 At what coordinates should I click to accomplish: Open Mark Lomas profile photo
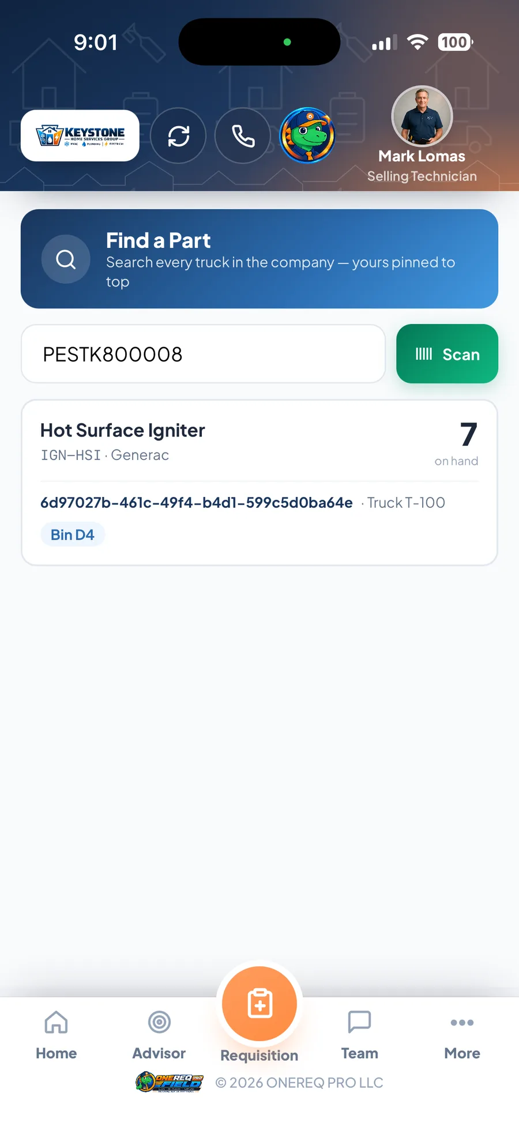422,116
